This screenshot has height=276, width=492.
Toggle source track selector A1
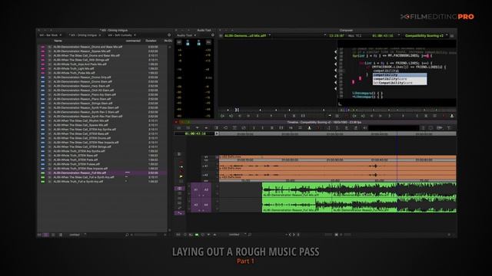pos(196,190)
